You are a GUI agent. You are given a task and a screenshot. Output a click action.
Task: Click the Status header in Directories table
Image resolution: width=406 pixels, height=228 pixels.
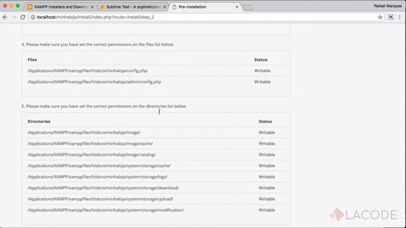265,121
